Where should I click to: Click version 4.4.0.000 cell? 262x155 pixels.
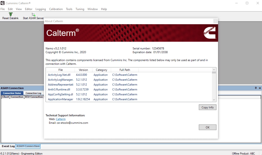pyautogui.click(x=82, y=75)
